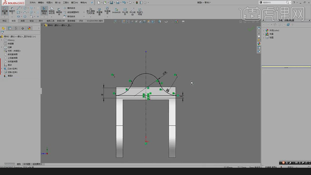Switch to the 运动算例1 bottom tab
311x175 pixels.
pyautogui.click(x=37, y=164)
